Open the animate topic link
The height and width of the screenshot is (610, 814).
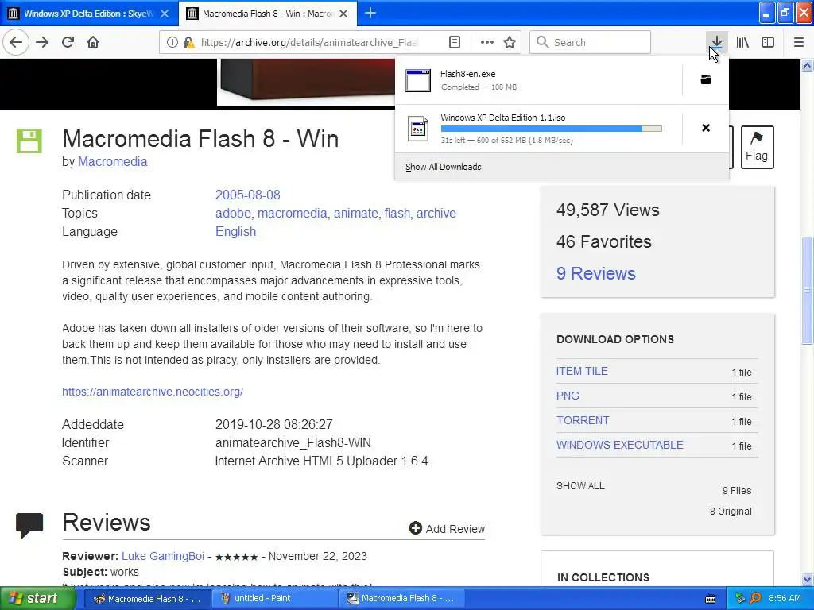pos(357,213)
